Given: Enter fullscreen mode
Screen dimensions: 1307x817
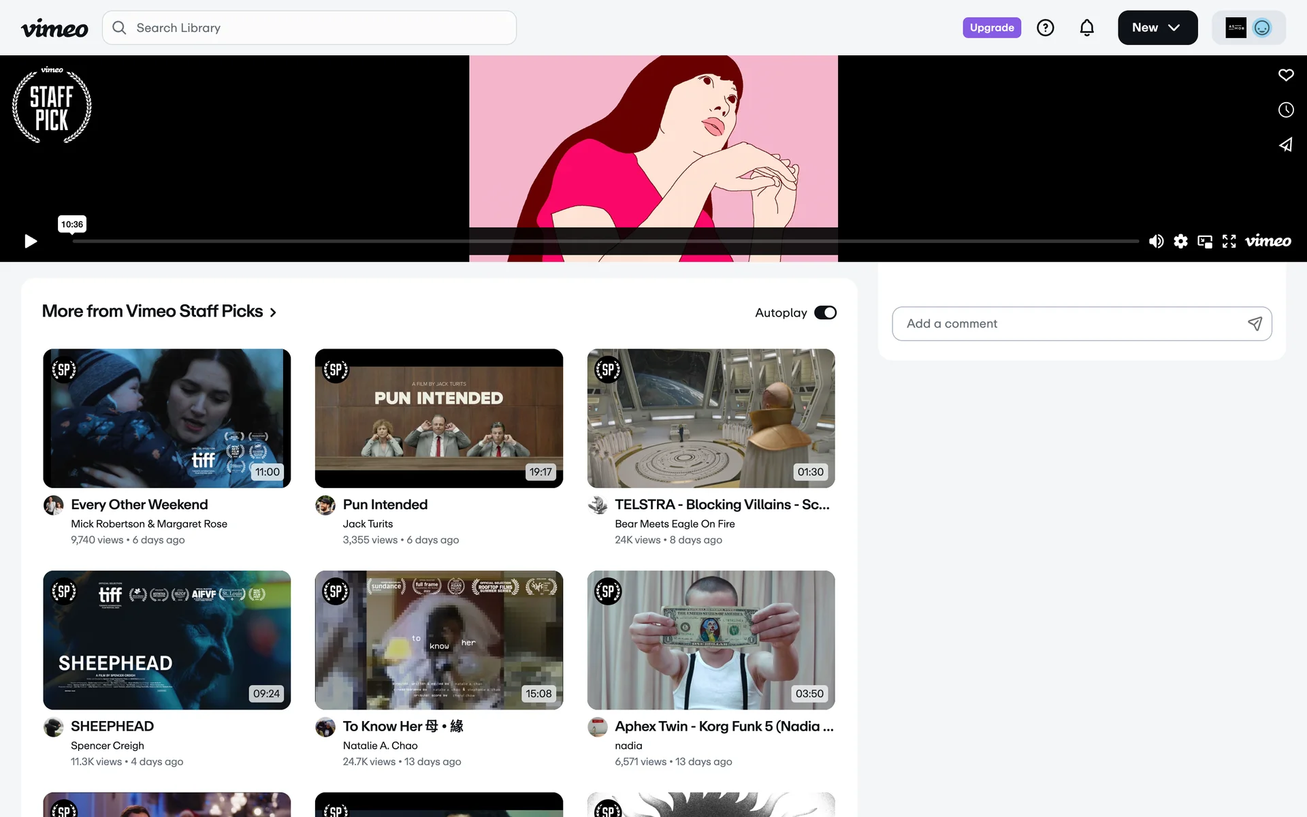Looking at the screenshot, I should click(x=1229, y=241).
